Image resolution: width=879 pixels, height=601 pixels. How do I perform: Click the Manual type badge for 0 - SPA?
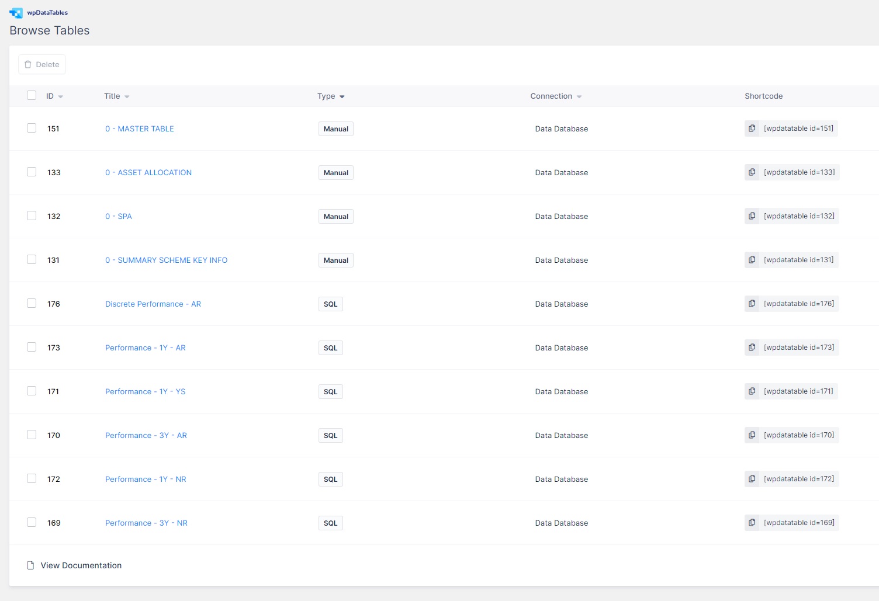pos(335,216)
